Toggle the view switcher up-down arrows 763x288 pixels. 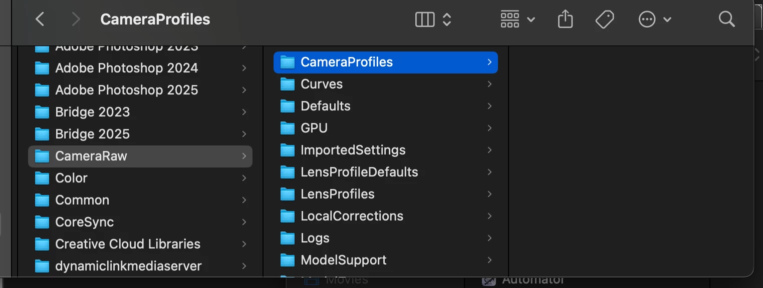[x=447, y=19]
